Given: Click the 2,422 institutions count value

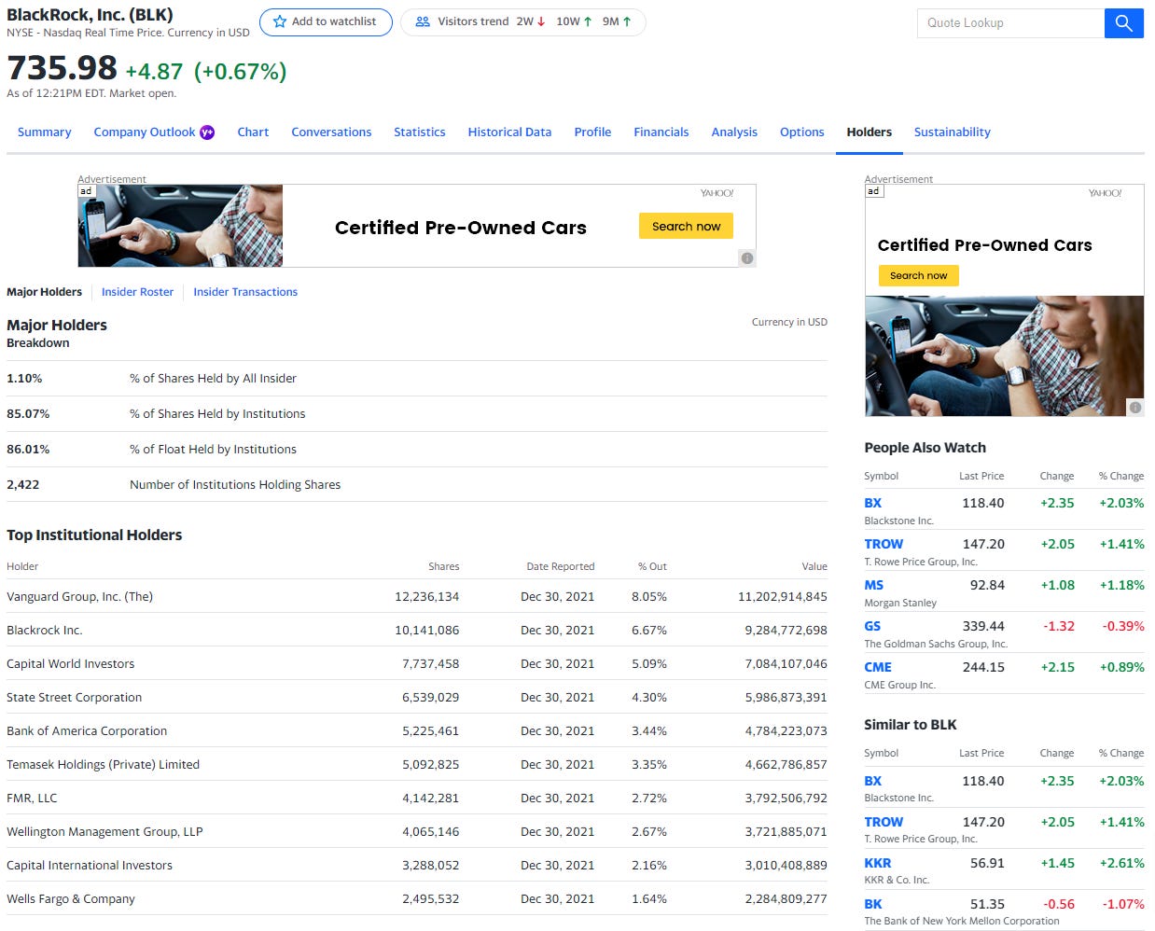Looking at the screenshot, I should coord(22,484).
